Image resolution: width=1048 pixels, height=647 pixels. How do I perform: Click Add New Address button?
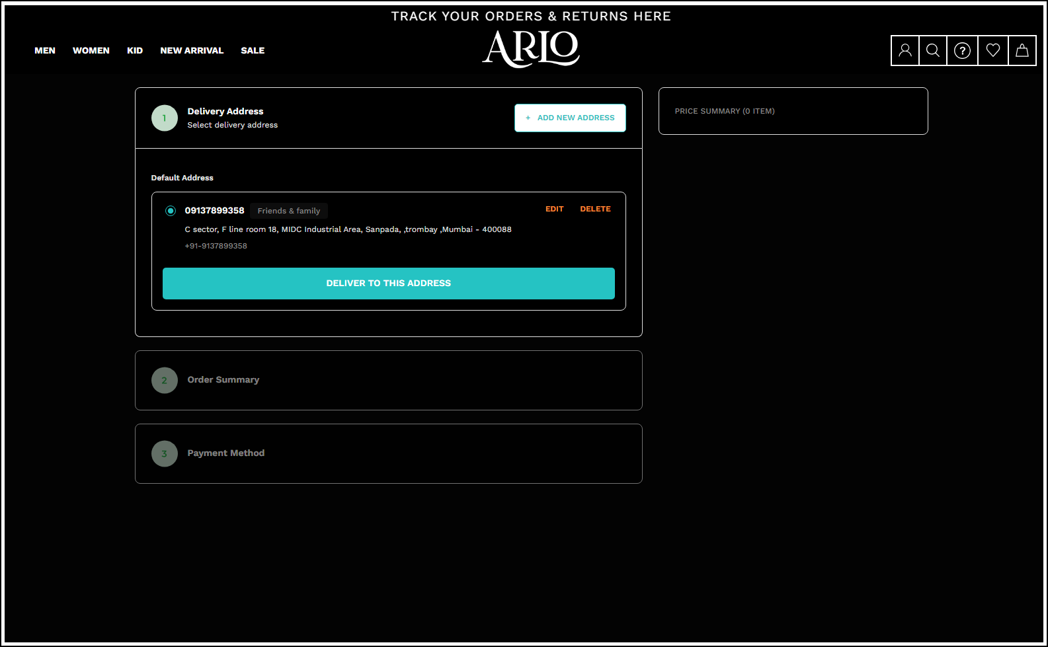(570, 118)
